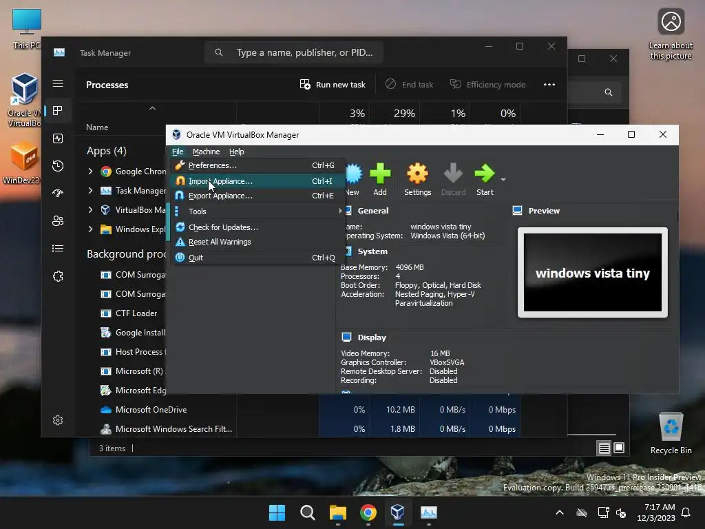Image resolution: width=705 pixels, height=529 pixels.
Task: Expand VirtualBox Manager process group
Action: point(90,209)
